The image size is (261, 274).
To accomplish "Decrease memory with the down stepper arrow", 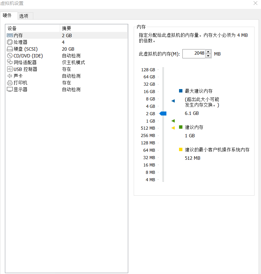I will click(x=208, y=56).
